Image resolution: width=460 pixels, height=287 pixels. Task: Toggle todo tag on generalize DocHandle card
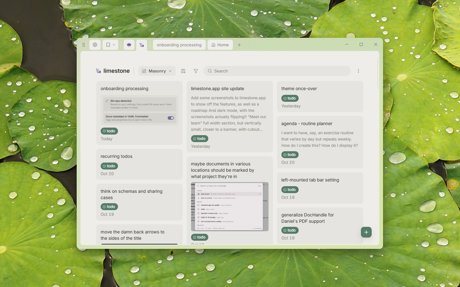[x=290, y=230]
